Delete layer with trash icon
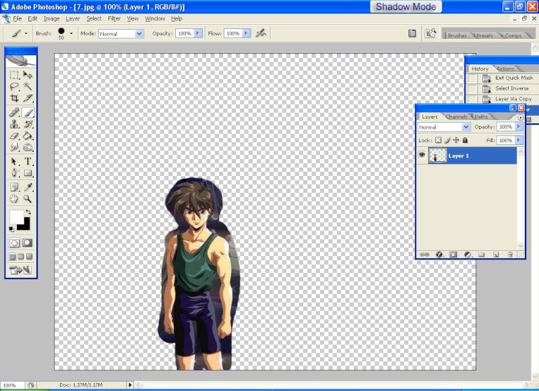This screenshot has height=391, width=539. 510,254
